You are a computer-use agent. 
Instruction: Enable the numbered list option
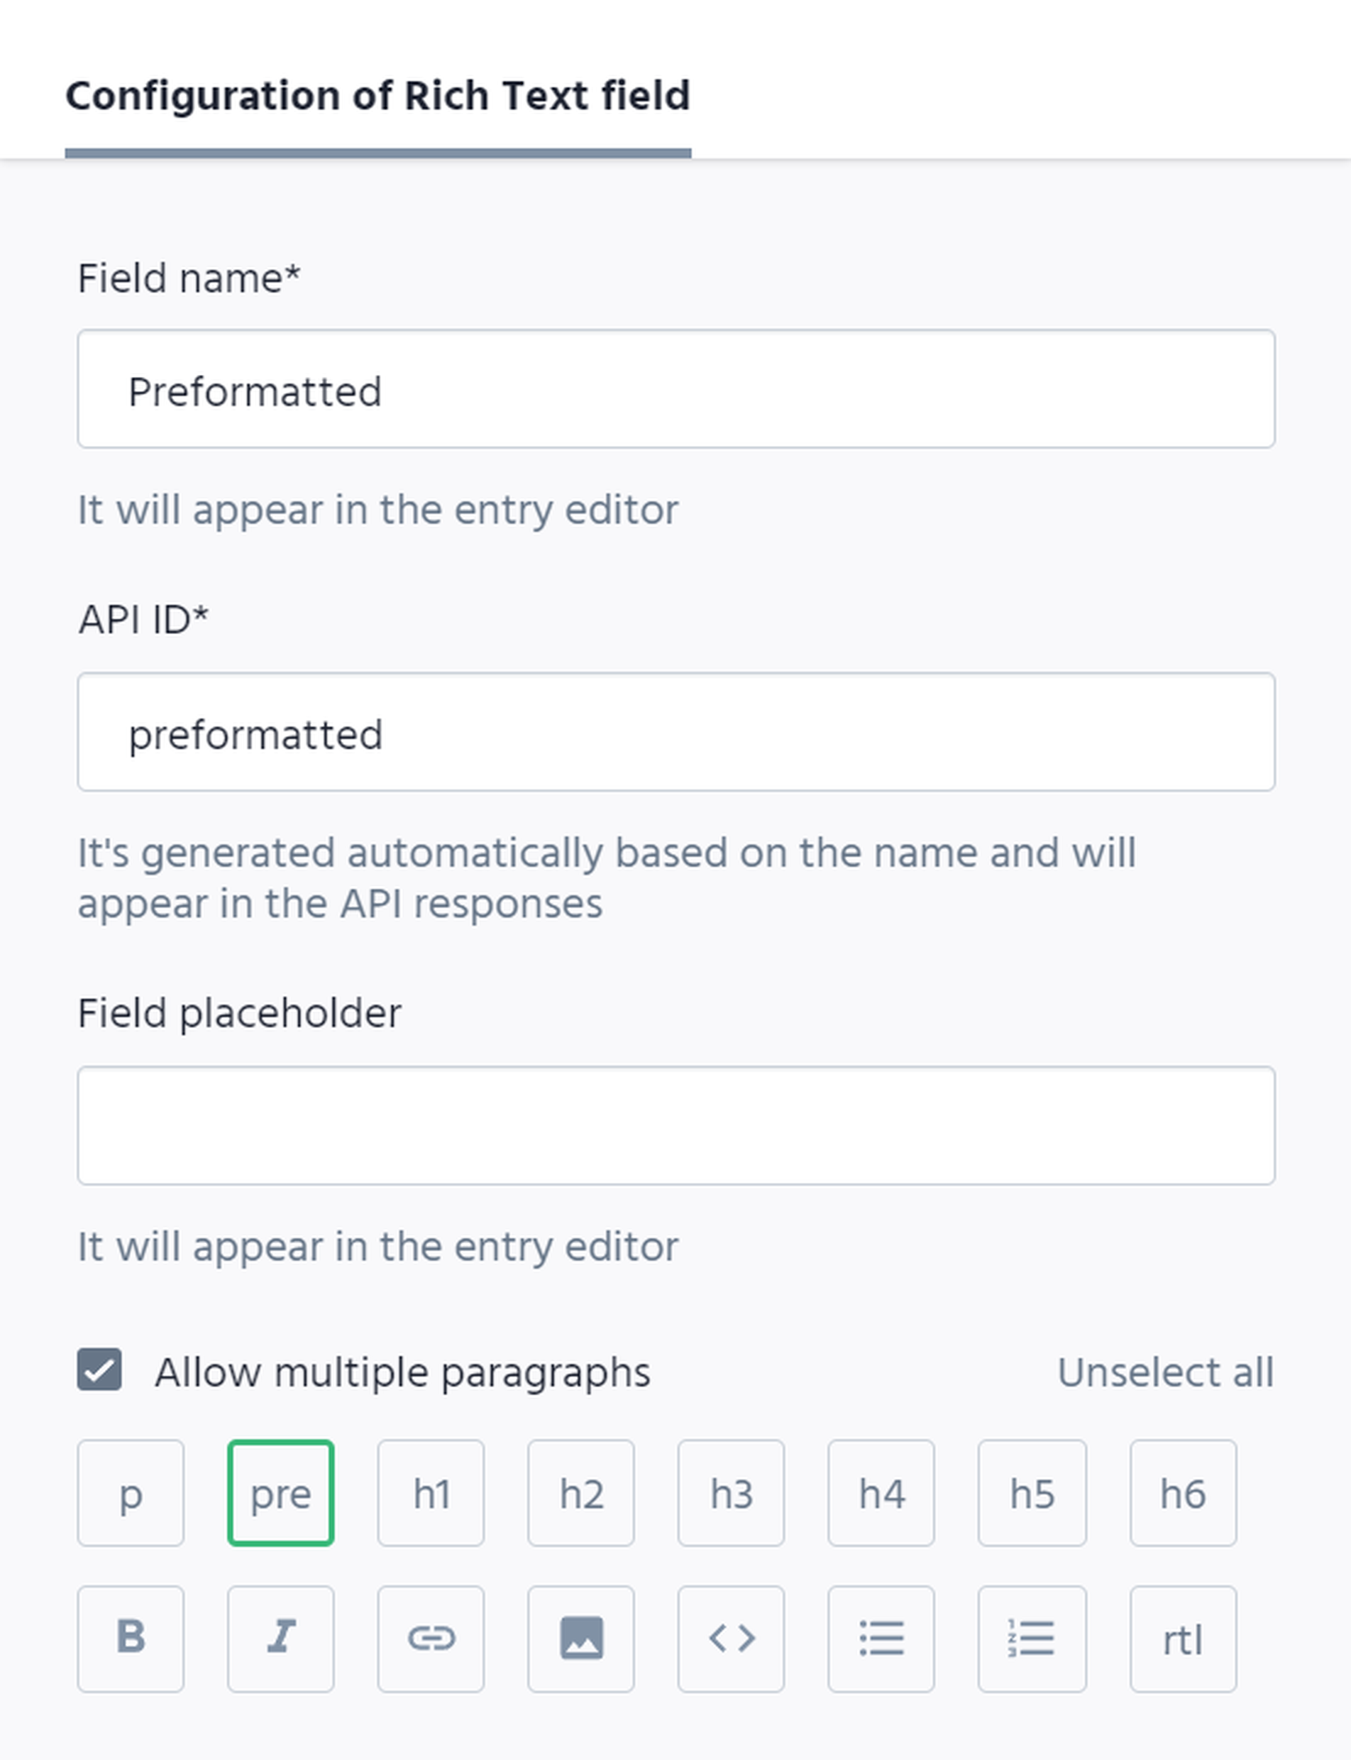point(1032,1639)
